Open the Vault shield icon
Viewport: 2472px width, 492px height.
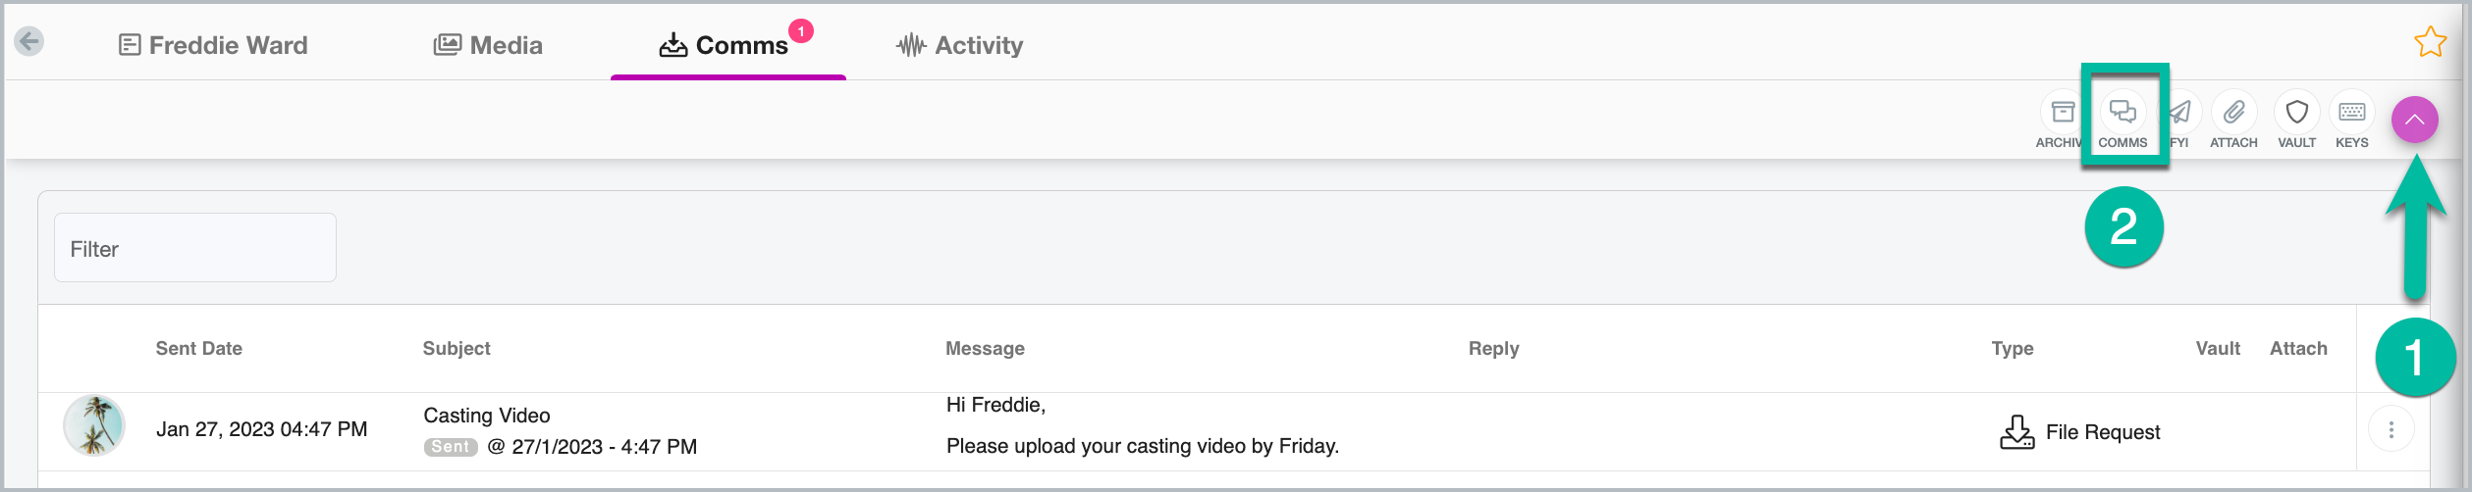click(x=2296, y=113)
